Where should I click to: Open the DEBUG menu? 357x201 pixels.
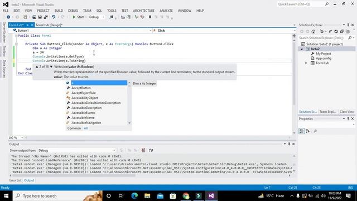click(73, 11)
